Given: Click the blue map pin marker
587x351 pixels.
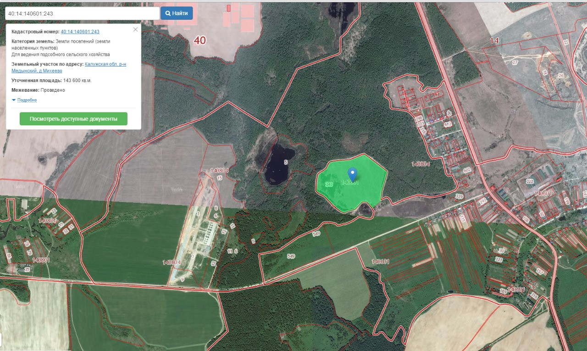Looking at the screenshot, I should tap(352, 175).
